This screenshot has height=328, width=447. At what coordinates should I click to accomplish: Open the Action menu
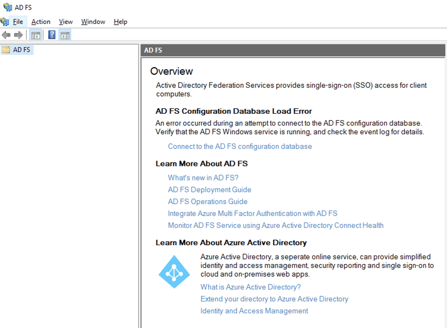41,22
